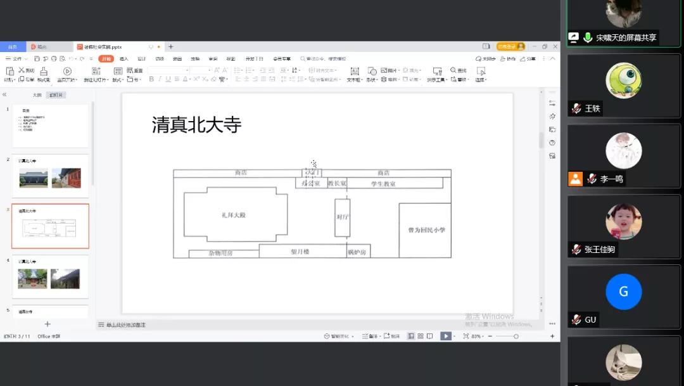Open the font name combo box

tap(168, 70)
